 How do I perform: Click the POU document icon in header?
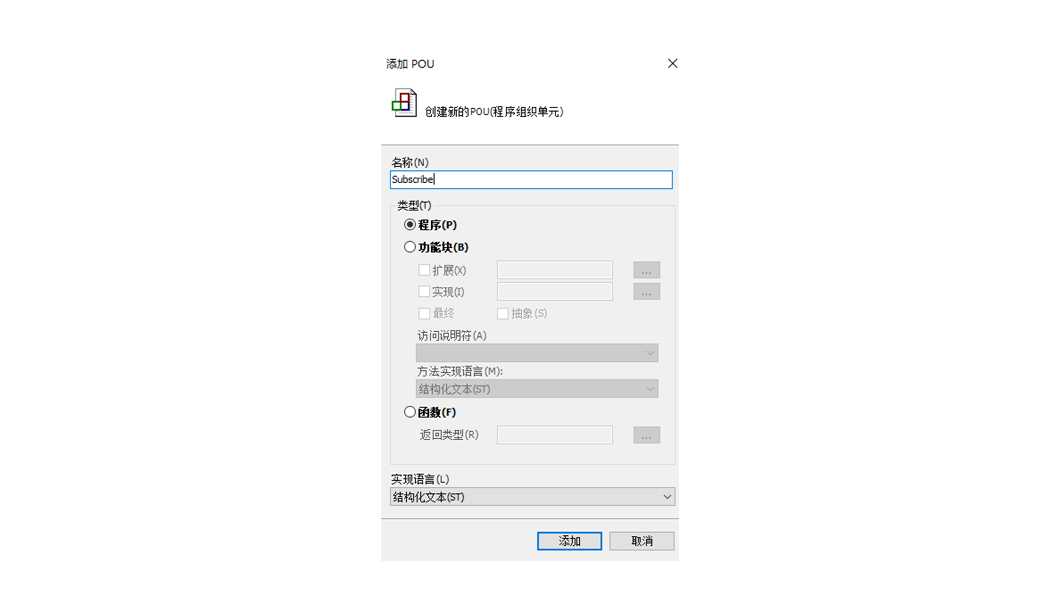(404, 103)
